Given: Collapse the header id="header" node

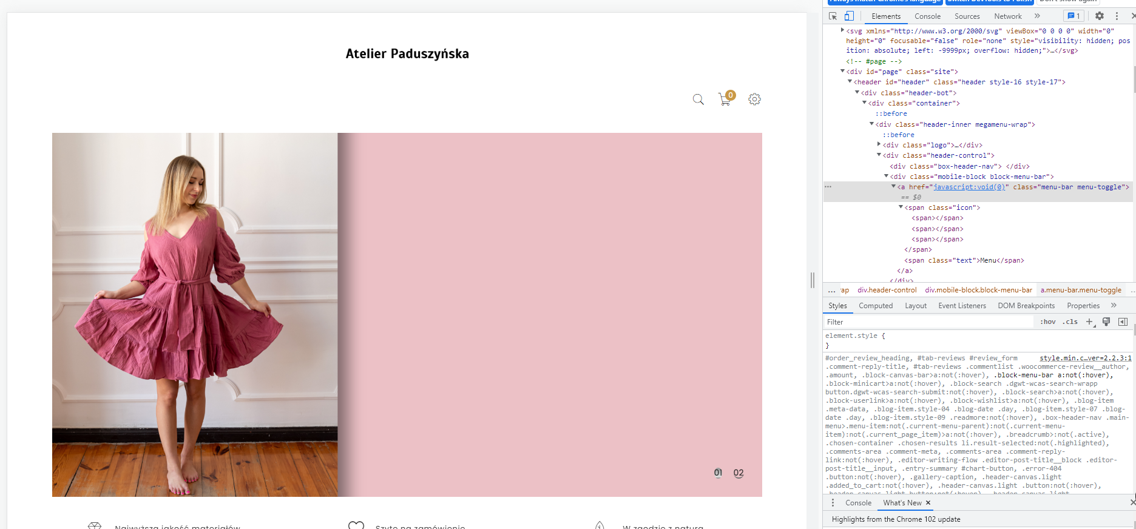Looking at the screenshot, I should [850, 82].
